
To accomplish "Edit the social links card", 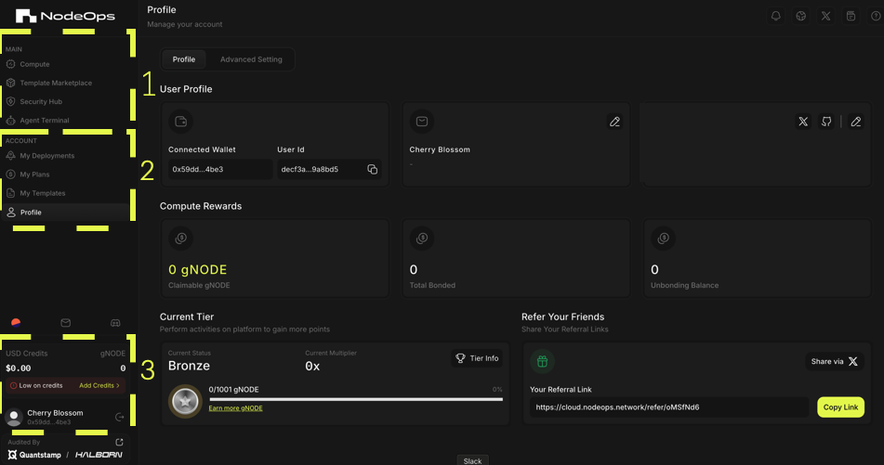I will point(856,122).
